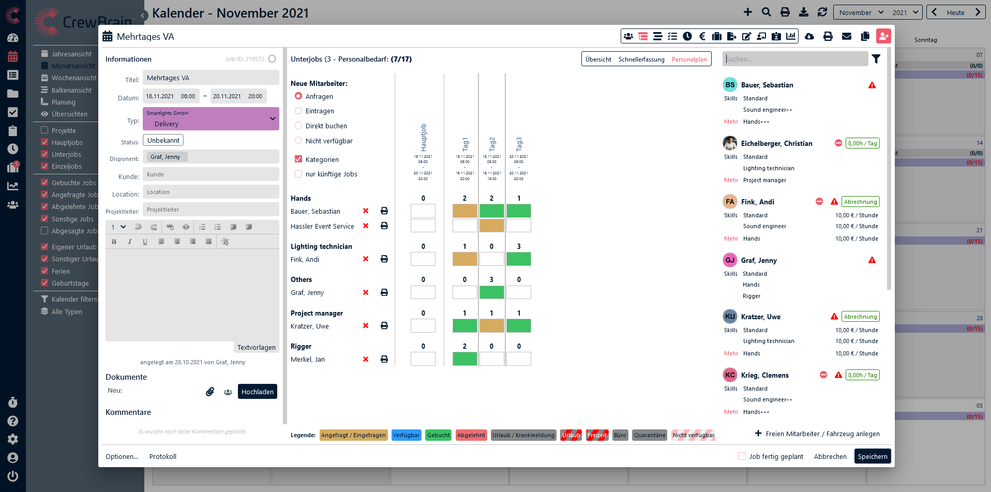Viewport: 991px width, 492px height.
Task: Switch to the Übersicht tab
Action: tap(598, 59)
